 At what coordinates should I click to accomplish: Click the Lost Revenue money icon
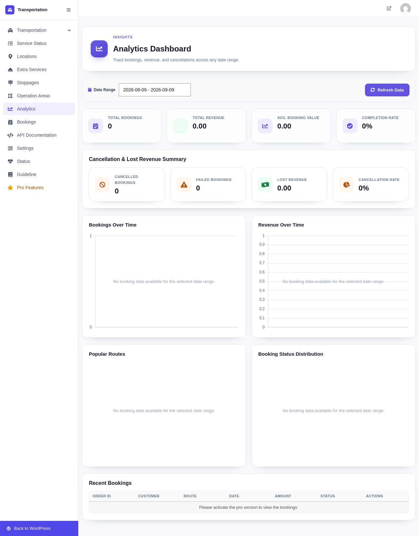coord(265,185)
